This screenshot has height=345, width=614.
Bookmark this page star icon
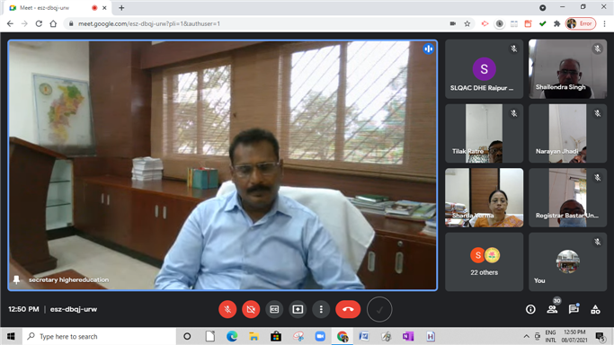click(467, 24)
